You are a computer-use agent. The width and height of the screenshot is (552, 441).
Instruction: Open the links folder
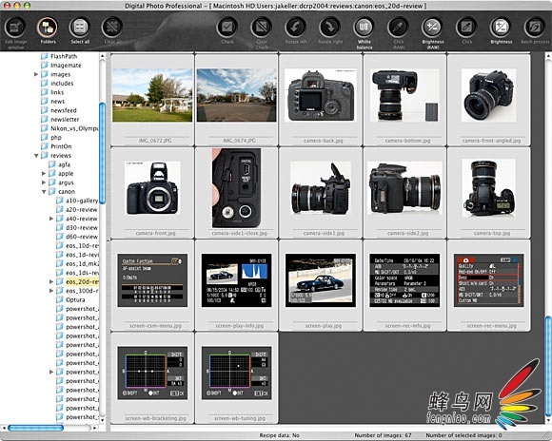click(x=52, y=92)
